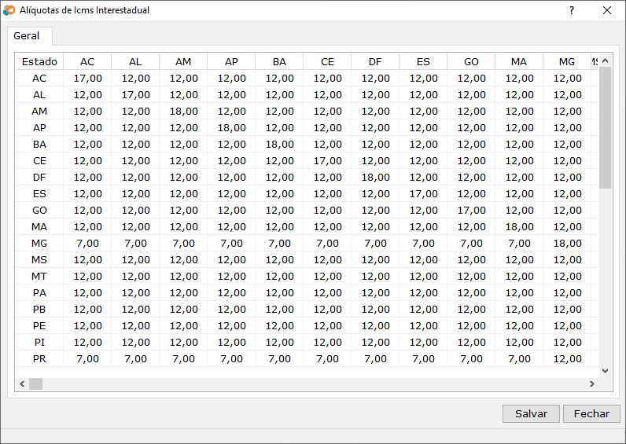626x444 pixels.
Task: Click the vertical scrollbar thumb
Action: pos(606,127)
